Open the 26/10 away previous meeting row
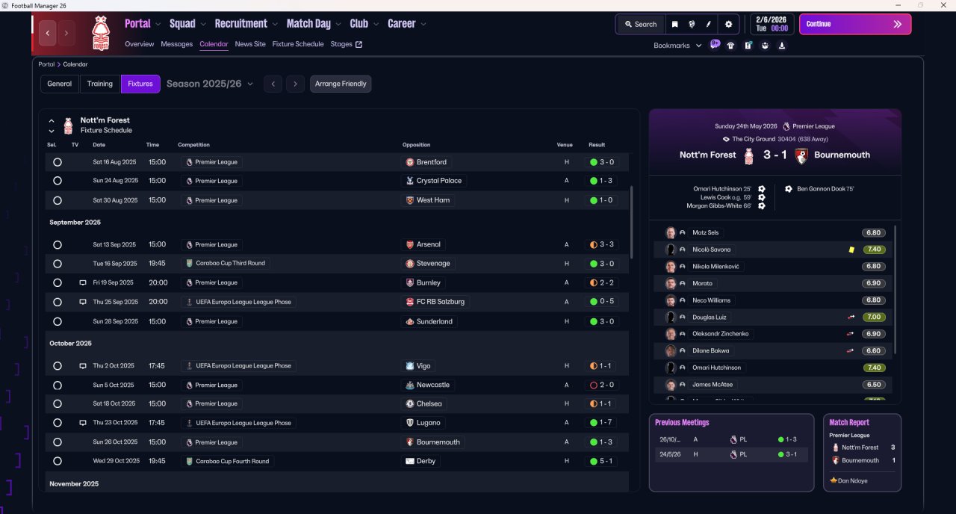The width and height of the screenshot is (956, 514). (x=730, y=439)
